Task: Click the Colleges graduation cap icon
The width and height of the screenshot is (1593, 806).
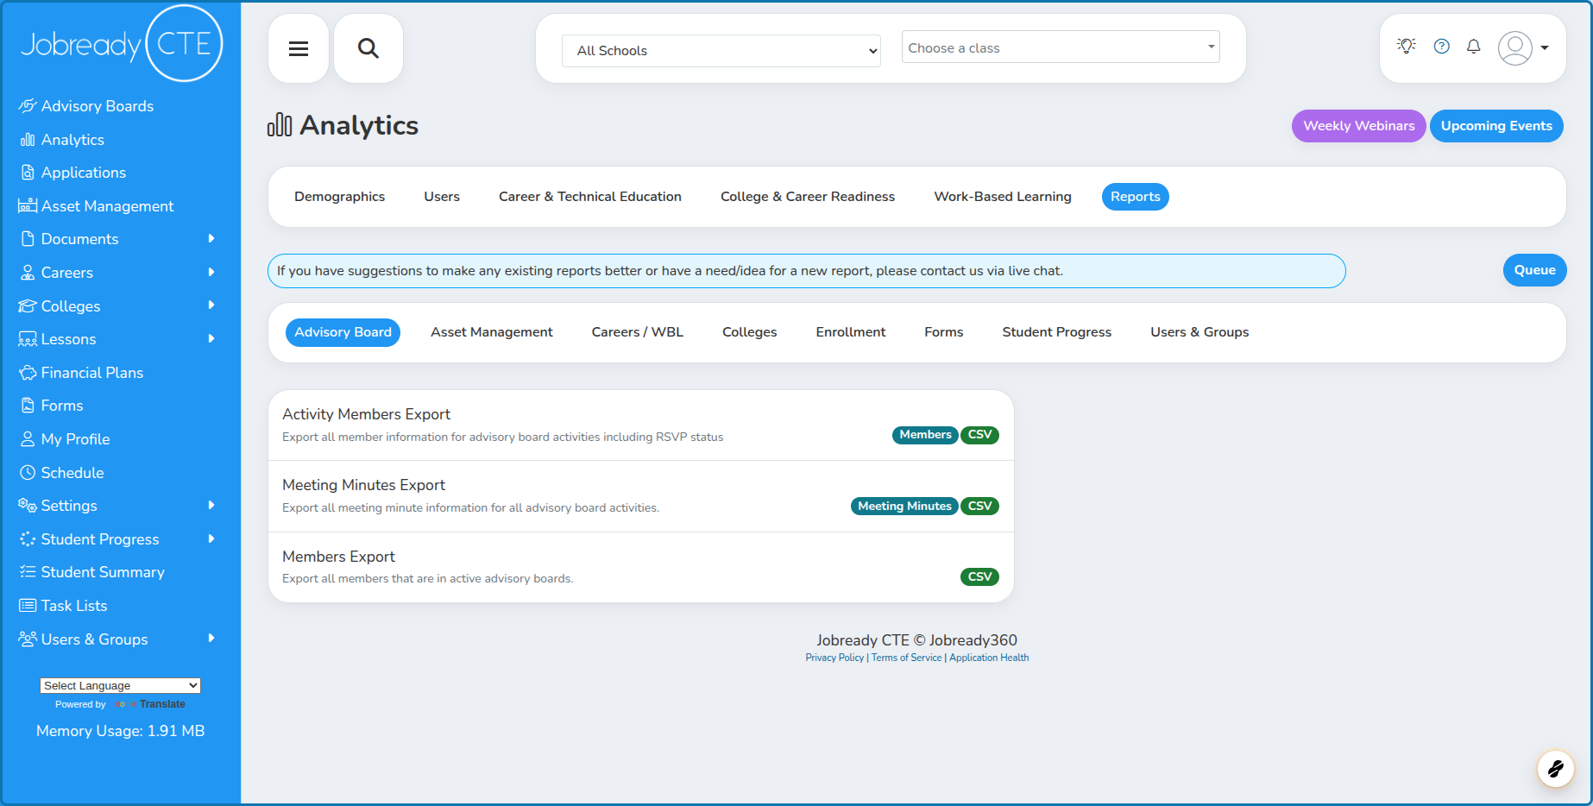Action: (28, 306)
